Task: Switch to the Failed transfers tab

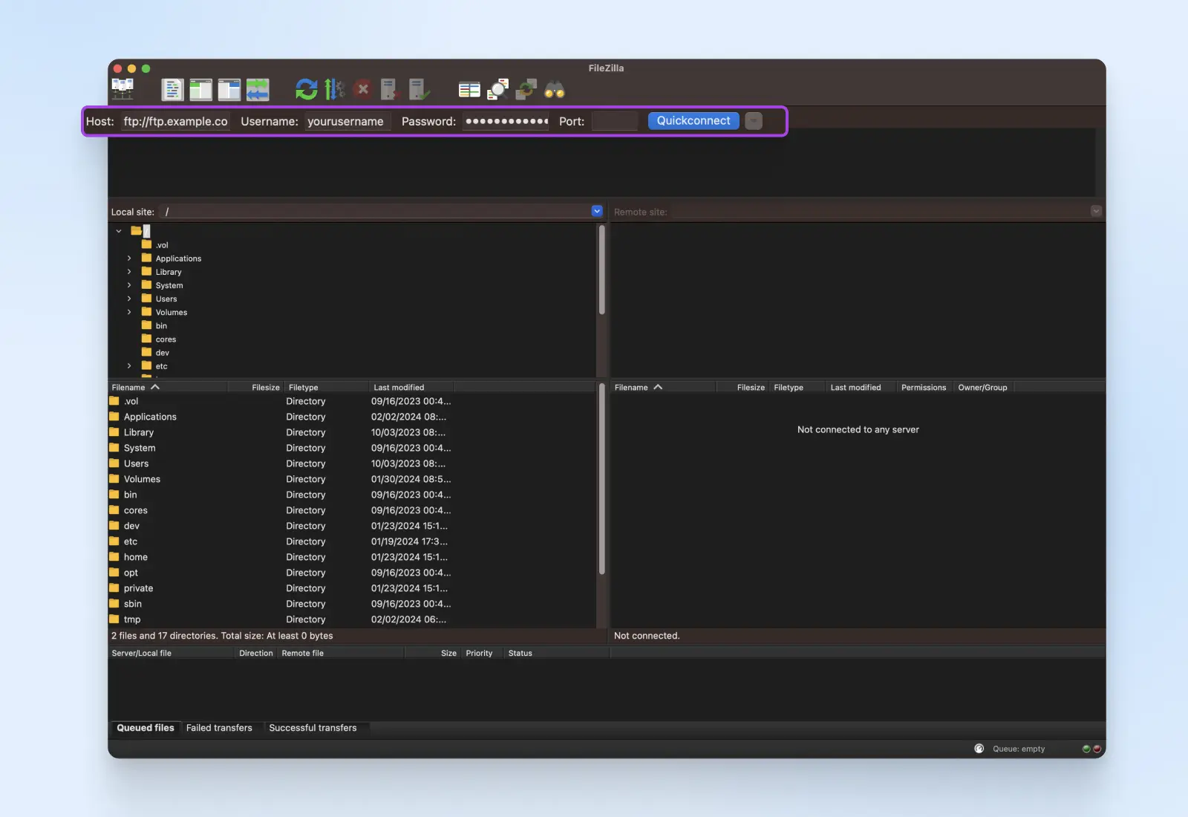Action: [x=219, y=728]
